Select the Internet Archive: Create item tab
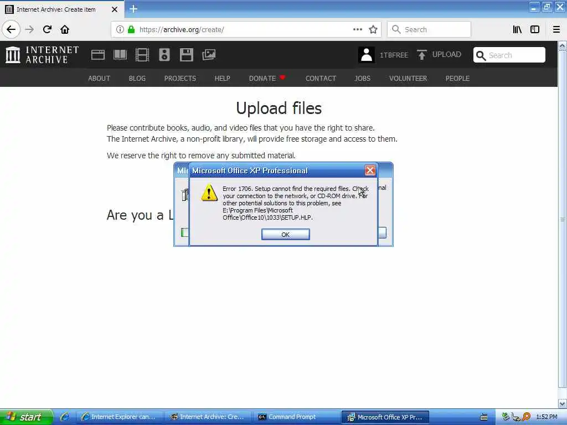 point(62,9)
